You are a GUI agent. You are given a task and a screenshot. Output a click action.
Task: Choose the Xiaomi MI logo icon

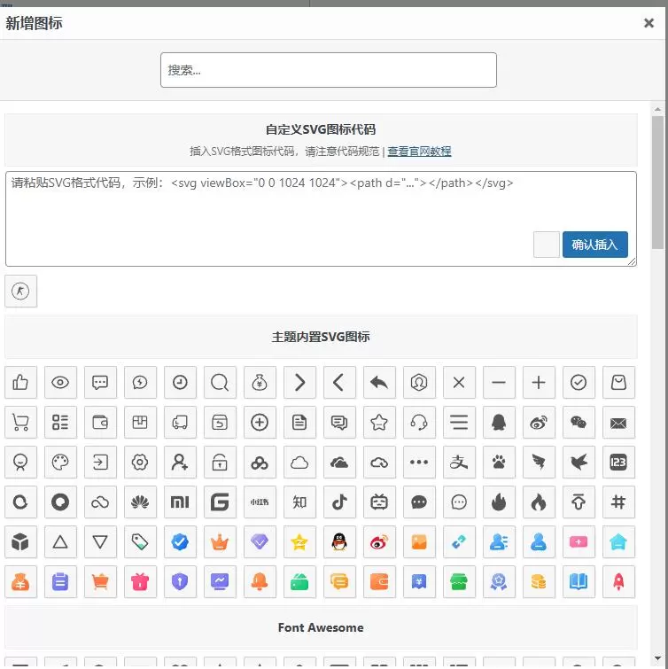[180, 502]
